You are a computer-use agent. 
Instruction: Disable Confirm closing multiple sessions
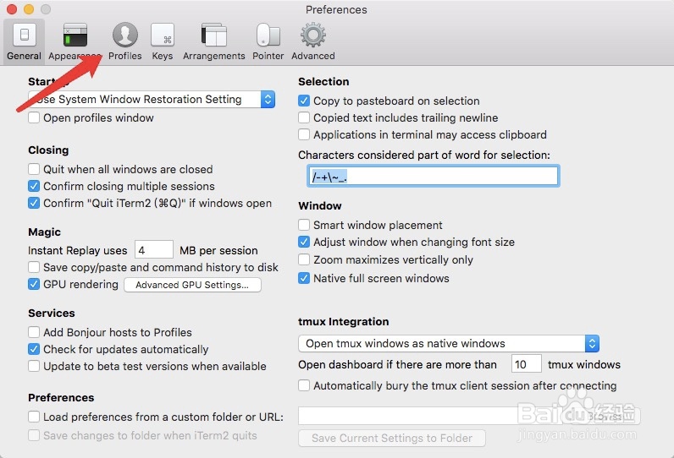coord(34,186)
